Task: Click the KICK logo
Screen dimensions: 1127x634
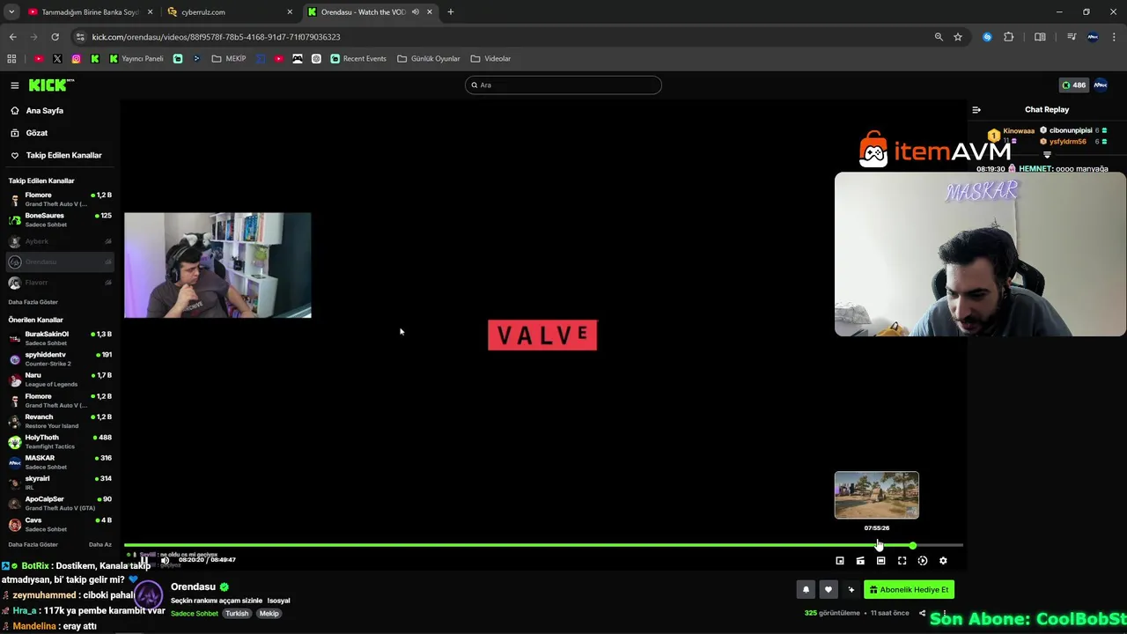Action: pos(51,85)
